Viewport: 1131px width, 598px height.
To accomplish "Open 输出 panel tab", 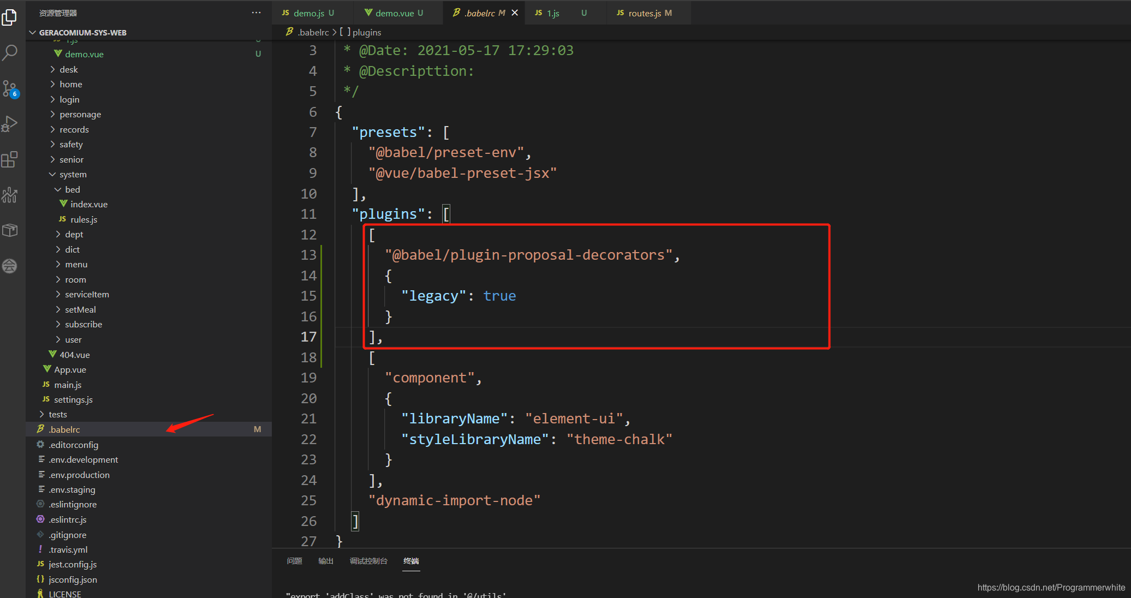I will click(x=326, y=561).
